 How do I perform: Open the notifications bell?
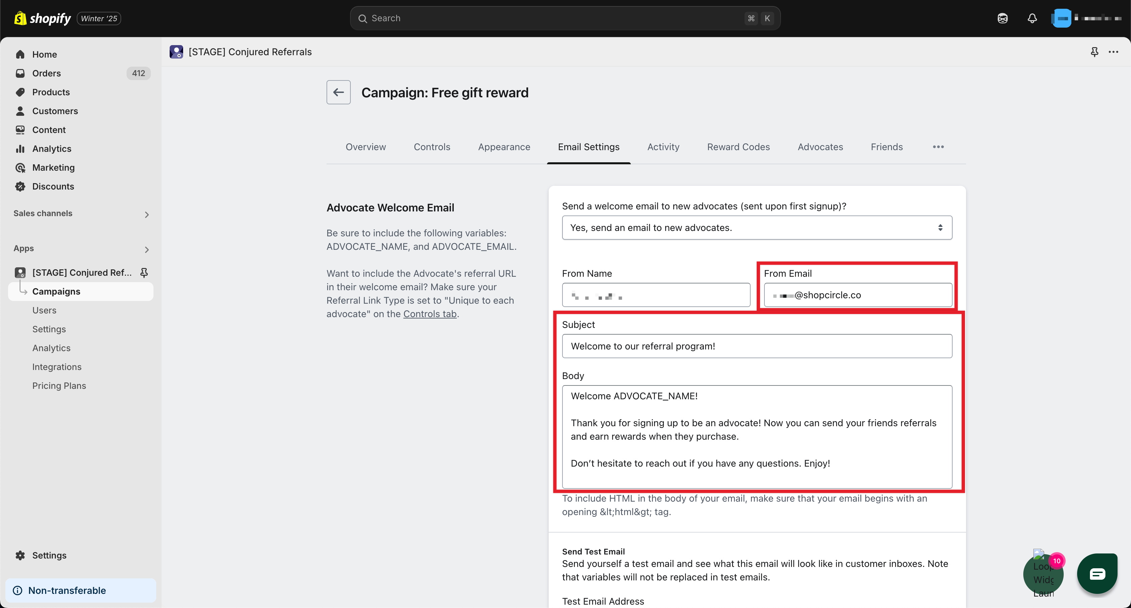pyautogui.click(x=1032, y=19)
